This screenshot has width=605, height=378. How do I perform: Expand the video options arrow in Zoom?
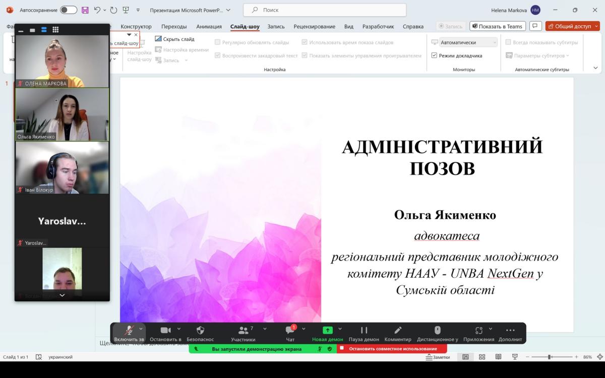click(x=179, y=329)
